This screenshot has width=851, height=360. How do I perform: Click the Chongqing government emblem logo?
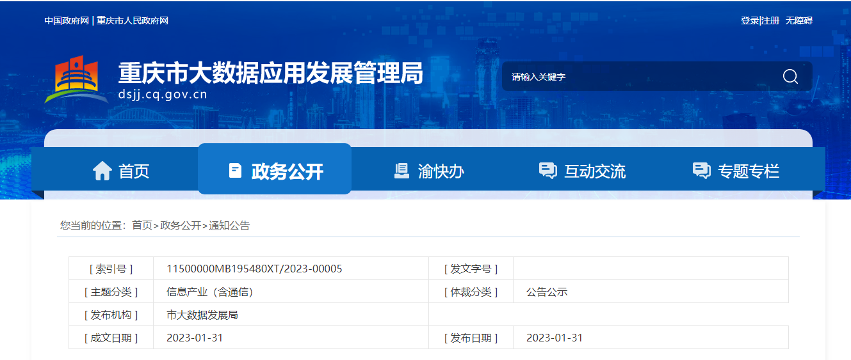pos(76,80)
